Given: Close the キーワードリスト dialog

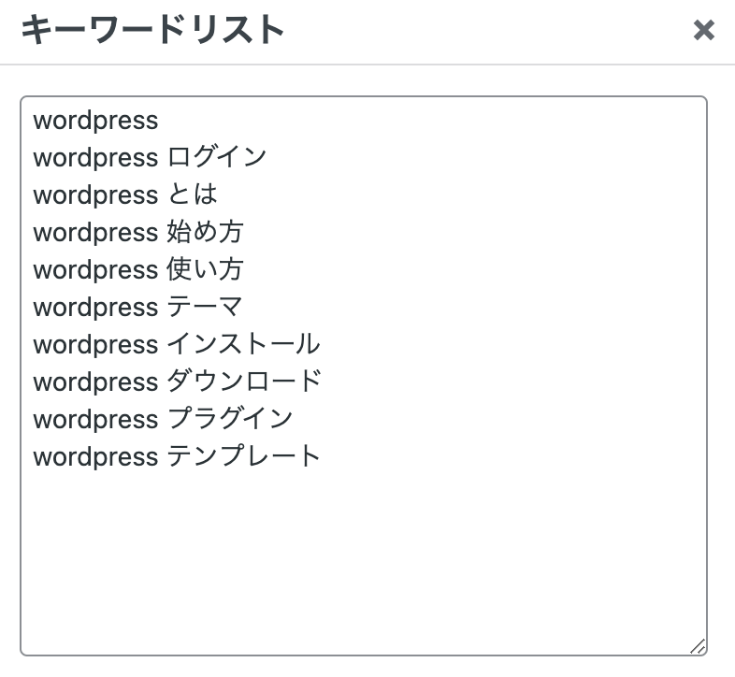Looking at the screenshot, I should pos(703,31).
